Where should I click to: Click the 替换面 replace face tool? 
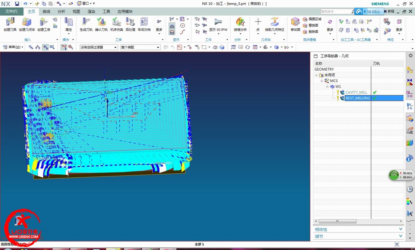click(x=311, y=25)
